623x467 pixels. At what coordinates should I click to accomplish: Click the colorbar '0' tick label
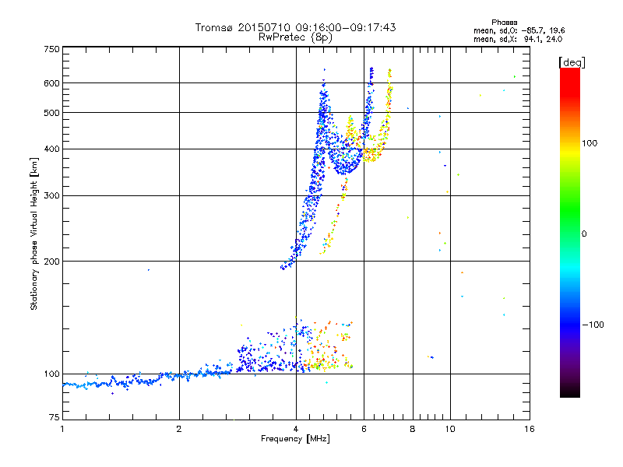[583, 233]
